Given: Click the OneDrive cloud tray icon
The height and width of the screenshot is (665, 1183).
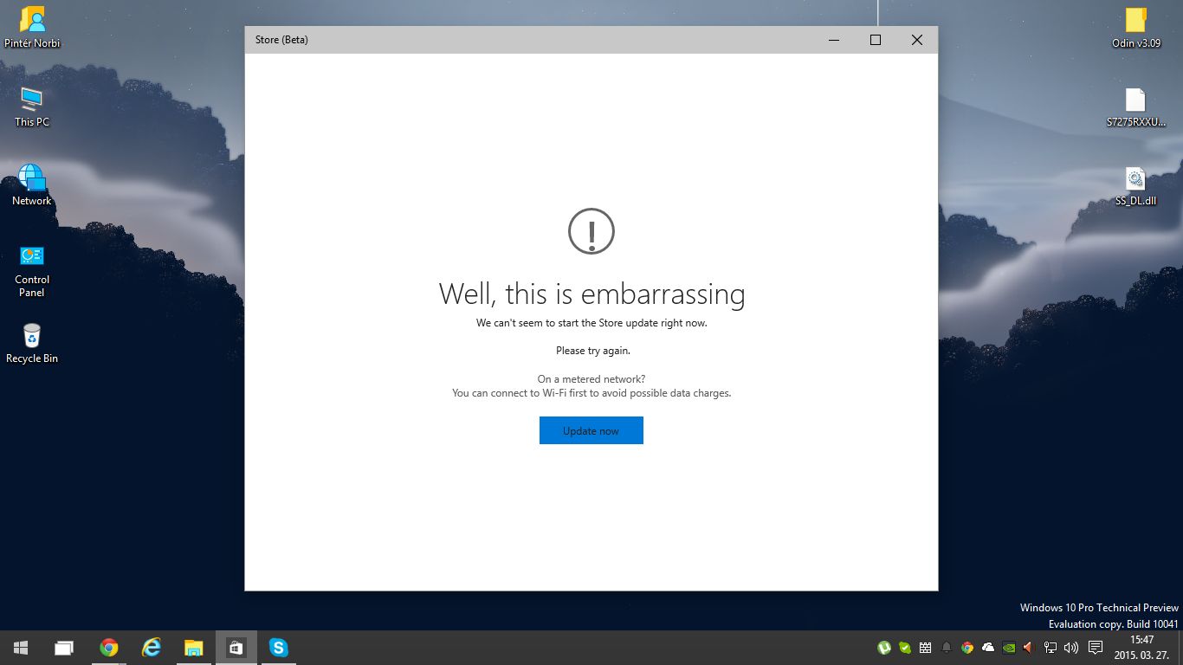Looking at the screenshot, I should (x=988, y=647).
